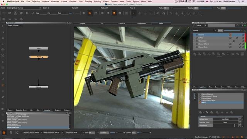Image resolution: width=247 pixels, height=139 pixels.
Task: Select the Input node in node graph
Action: pyautogui.click(x=39, y=49)
